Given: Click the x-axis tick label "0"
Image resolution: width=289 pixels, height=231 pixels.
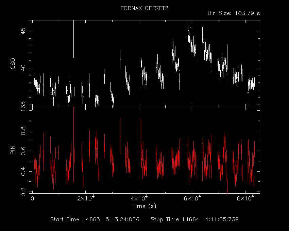Looking at the screenshot, I should pyautogui.click(x=32, y=199).
